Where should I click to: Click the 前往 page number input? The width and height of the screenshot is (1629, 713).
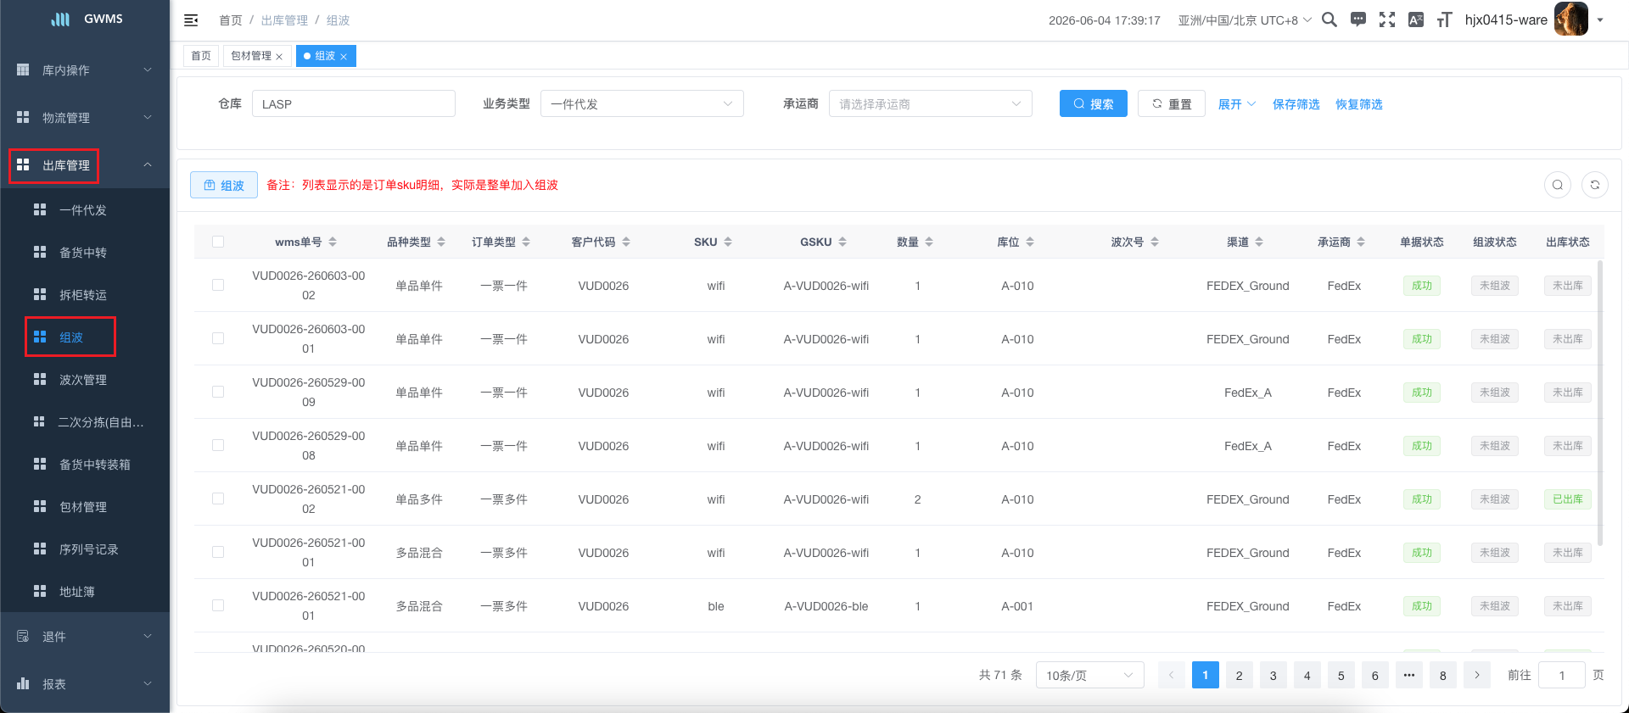coord(1562,675)
